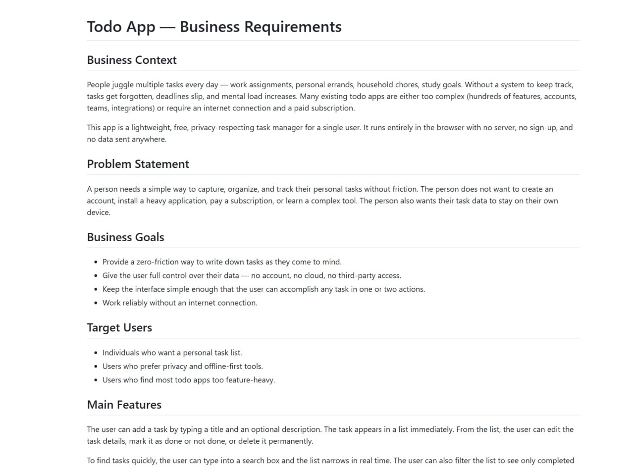Click the Main Features heading
634x469 pixels.
pos(124,405)
